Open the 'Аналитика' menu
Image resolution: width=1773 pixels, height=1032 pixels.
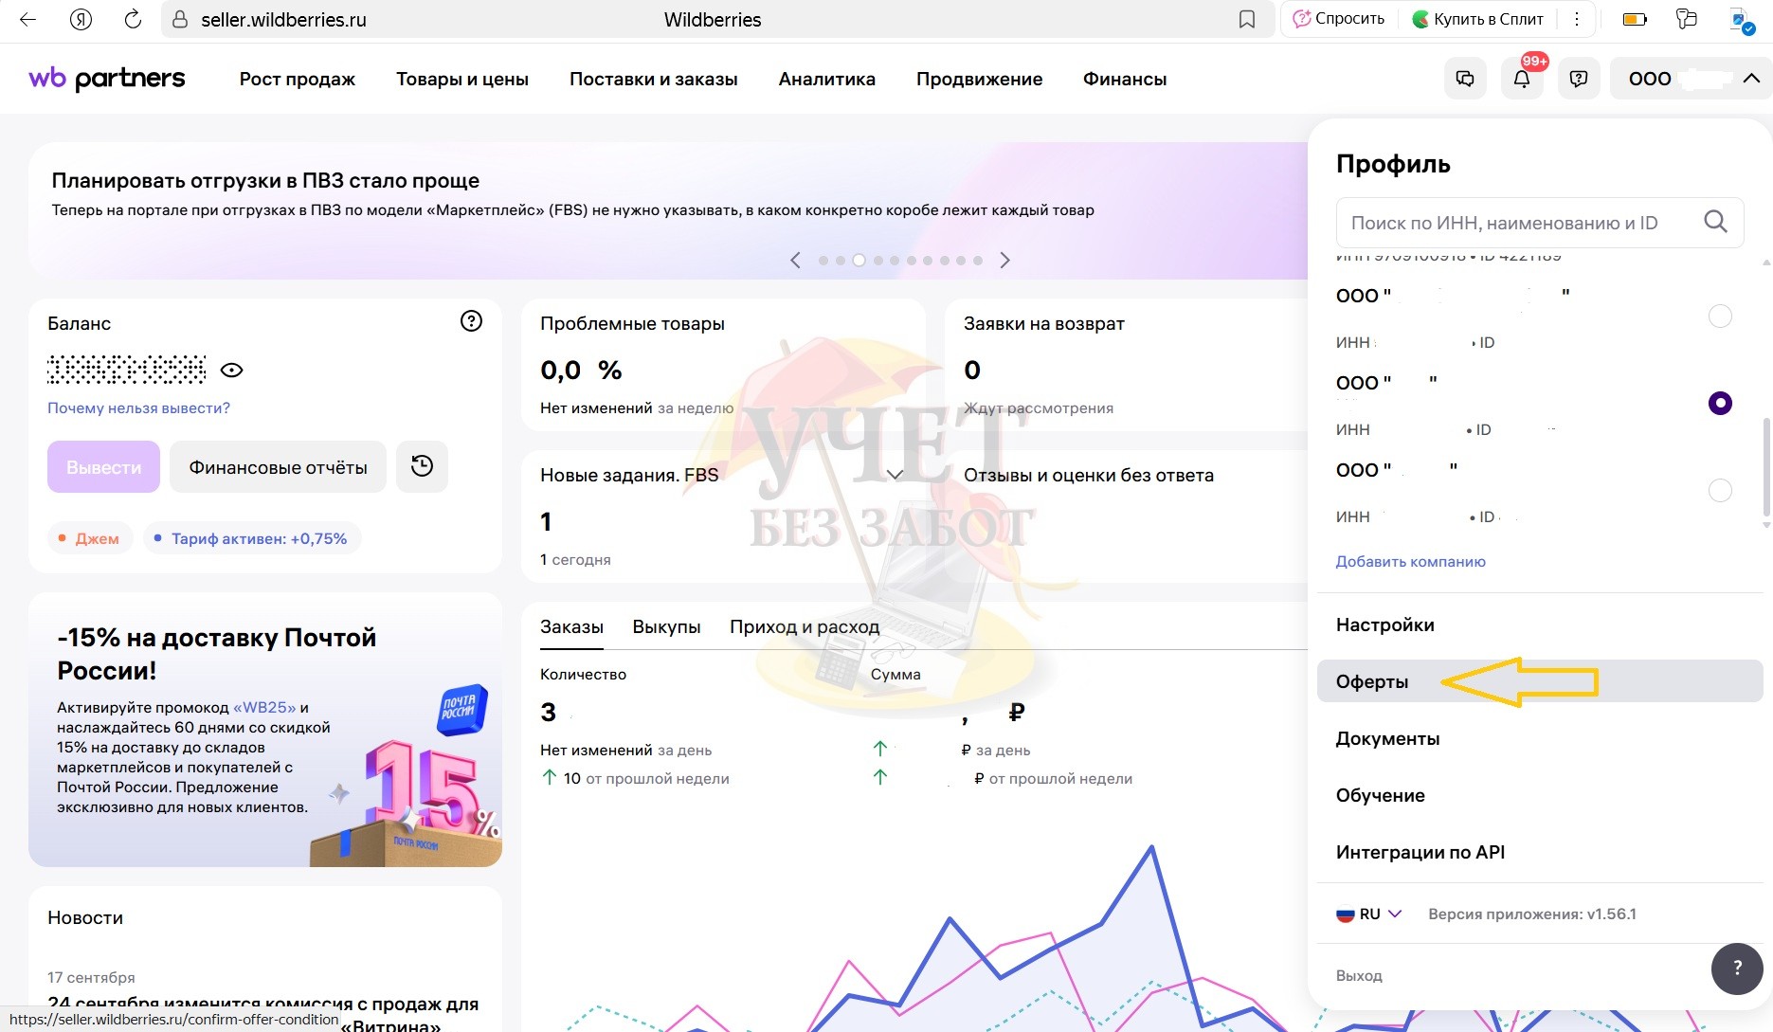click(826, 80)
